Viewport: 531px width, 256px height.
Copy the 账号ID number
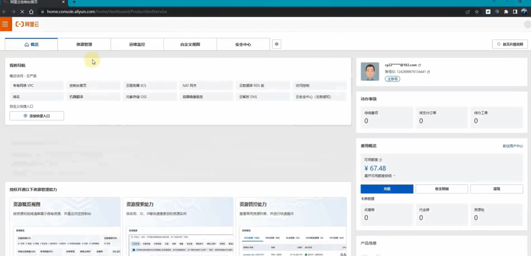(428, 72)
